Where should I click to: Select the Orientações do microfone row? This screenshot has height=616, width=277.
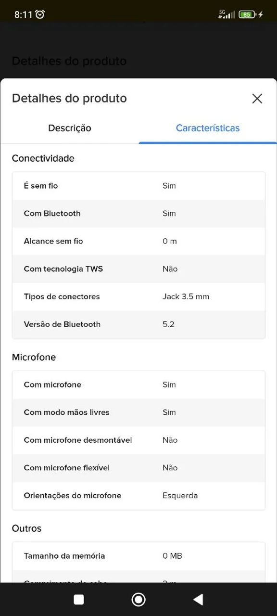pos(138,496)
